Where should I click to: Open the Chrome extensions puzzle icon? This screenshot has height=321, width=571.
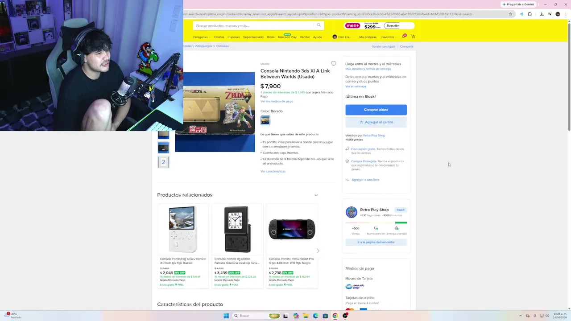tap(530, 14)
